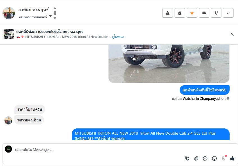Screen dimensions: 238x166
Task: Open the white Triton truck photo
Action: coord(169,64)
